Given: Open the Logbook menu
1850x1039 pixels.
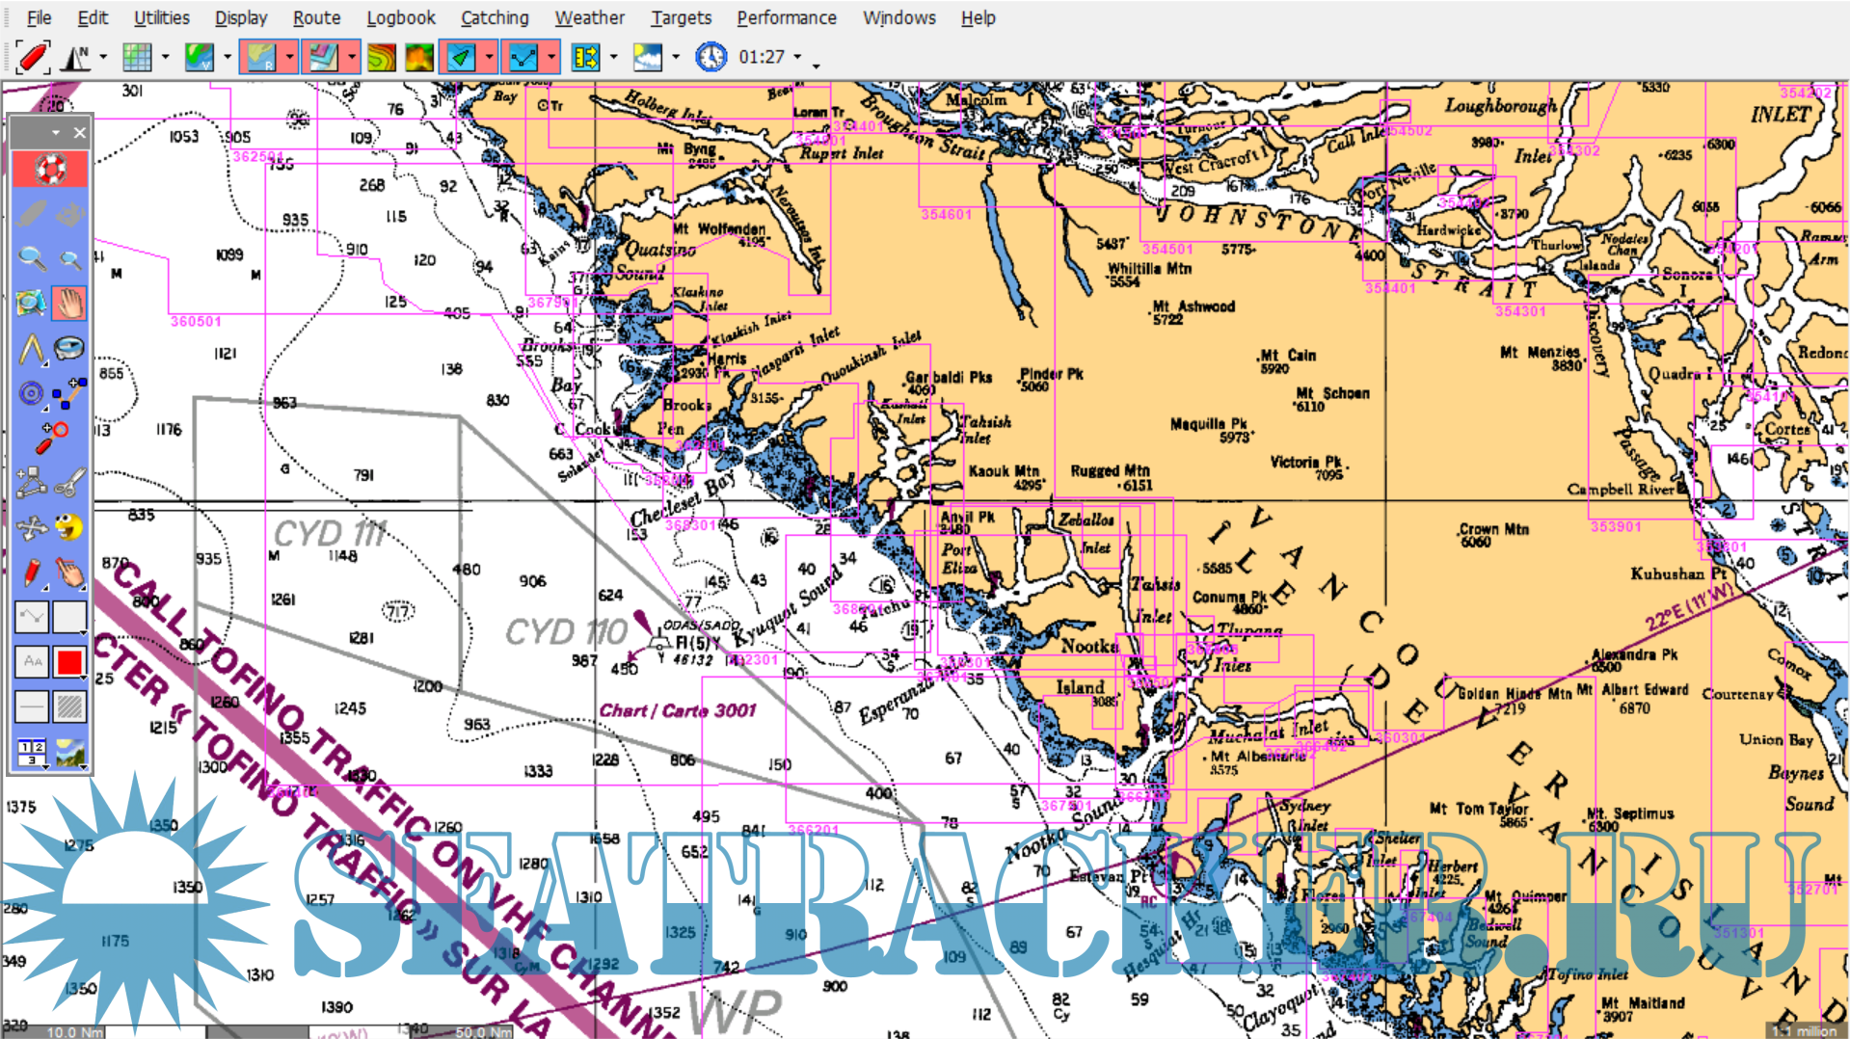Looking at the screenshot, I should pyautogui.click(x=400, y=17).
